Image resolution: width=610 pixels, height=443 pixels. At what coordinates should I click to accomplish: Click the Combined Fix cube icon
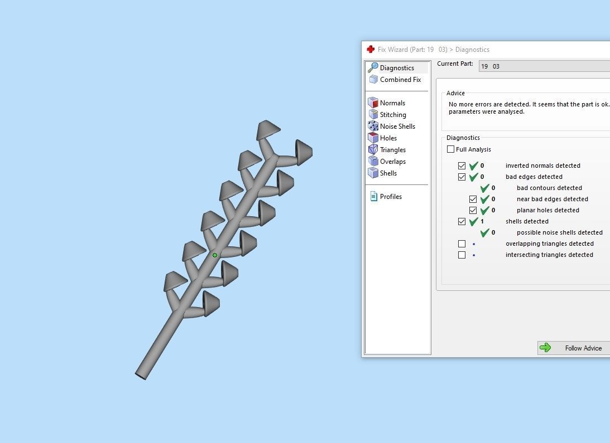pos(373,79)
